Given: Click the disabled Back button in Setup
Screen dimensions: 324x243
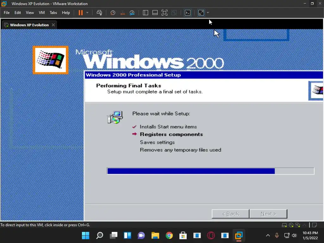Looking at the screenshot, I should coord(231,214).
